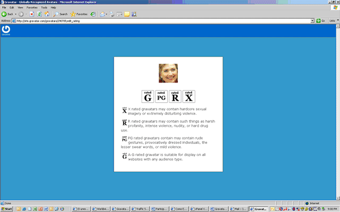Switch to the cPanel X taskbar window

199,209
